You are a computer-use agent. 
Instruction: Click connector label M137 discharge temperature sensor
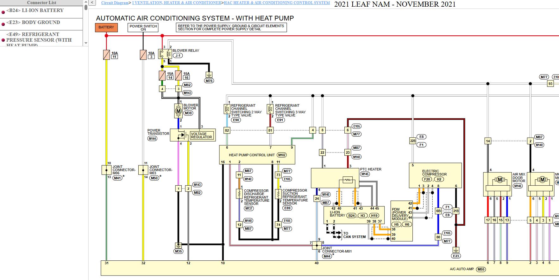coord(249,208)
